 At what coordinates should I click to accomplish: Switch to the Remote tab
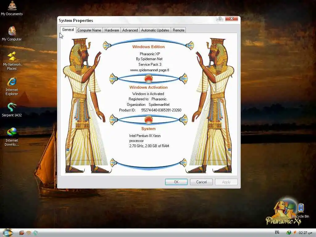tap(179, 30)
